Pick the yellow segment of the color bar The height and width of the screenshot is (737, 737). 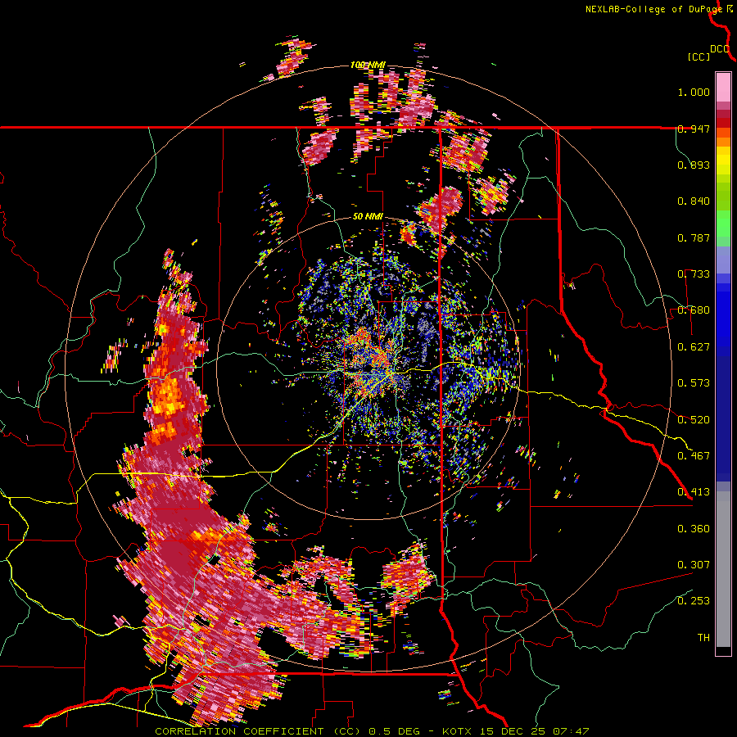click(x=723, y=161)
